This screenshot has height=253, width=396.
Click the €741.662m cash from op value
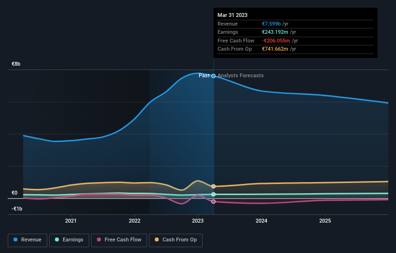(x=275, y=49)
